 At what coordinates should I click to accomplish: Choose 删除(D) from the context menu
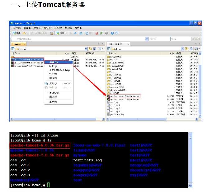pos(59,97)
